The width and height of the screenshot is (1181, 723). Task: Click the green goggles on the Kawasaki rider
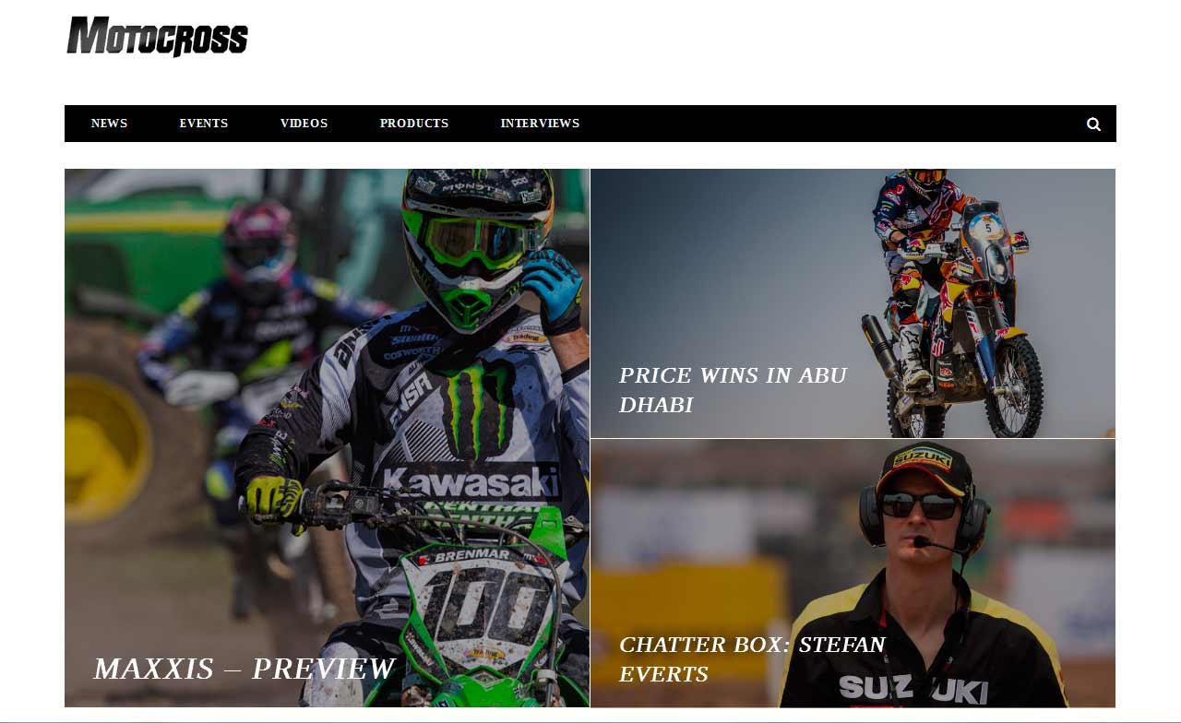tap(480, 242)
